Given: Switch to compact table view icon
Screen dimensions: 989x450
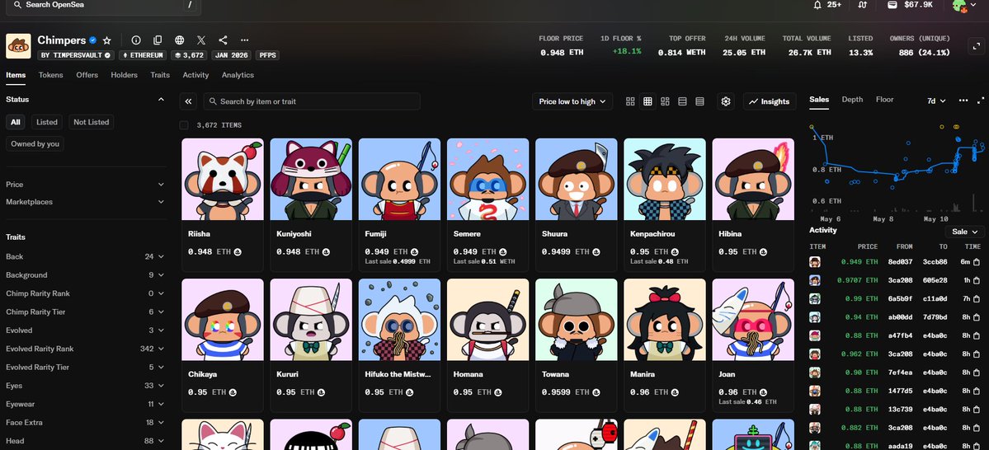Looking at the screenshot, I should click(x=699, y=101).
